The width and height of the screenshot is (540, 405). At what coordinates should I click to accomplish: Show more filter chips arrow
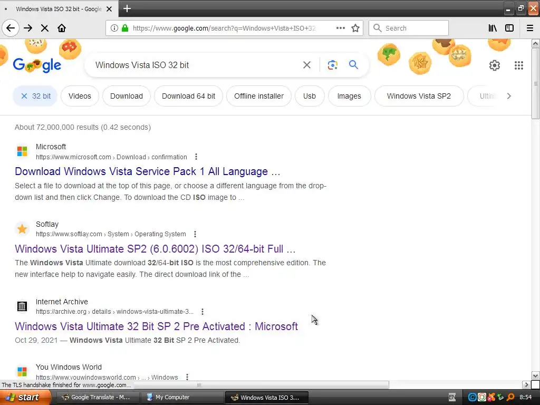(x=509, y=96)
